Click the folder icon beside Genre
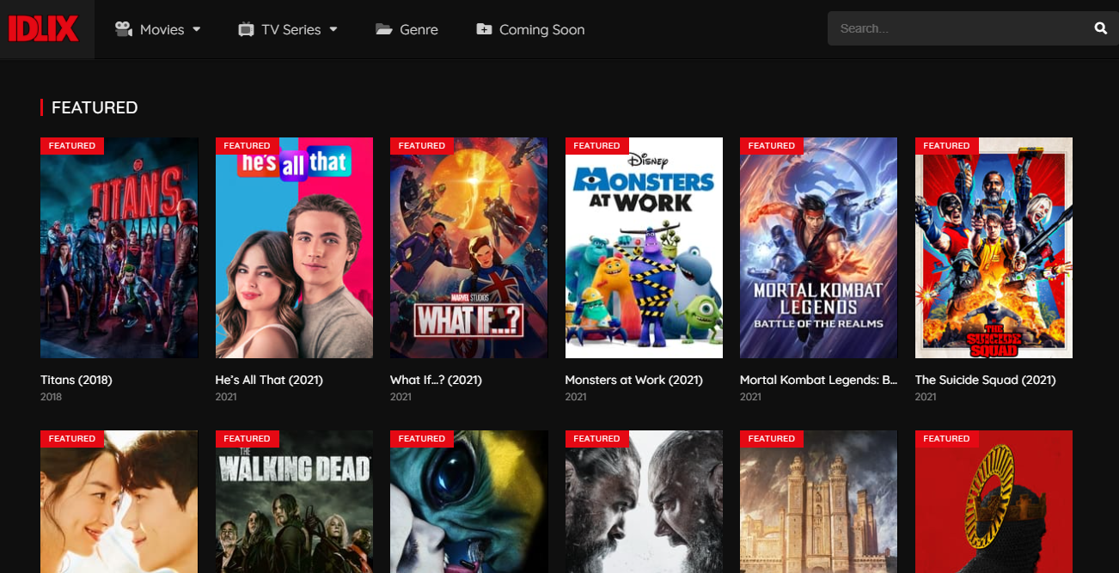Viewport: 1119px width, 573px height. tap(384, 29)
